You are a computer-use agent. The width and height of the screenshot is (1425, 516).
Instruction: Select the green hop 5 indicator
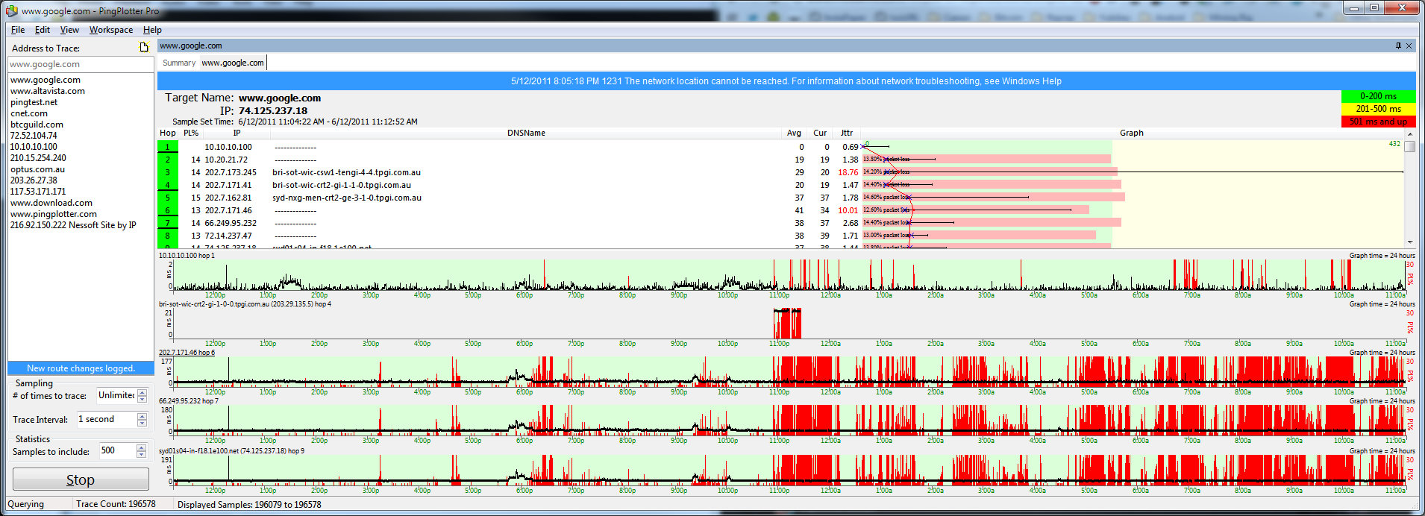pos(167,198)
